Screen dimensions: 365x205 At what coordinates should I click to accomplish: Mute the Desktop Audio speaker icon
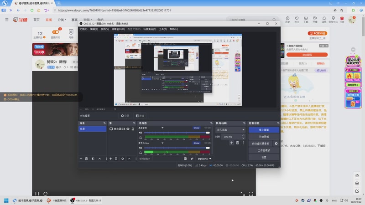pyautogui.click(x=140, y=133)
